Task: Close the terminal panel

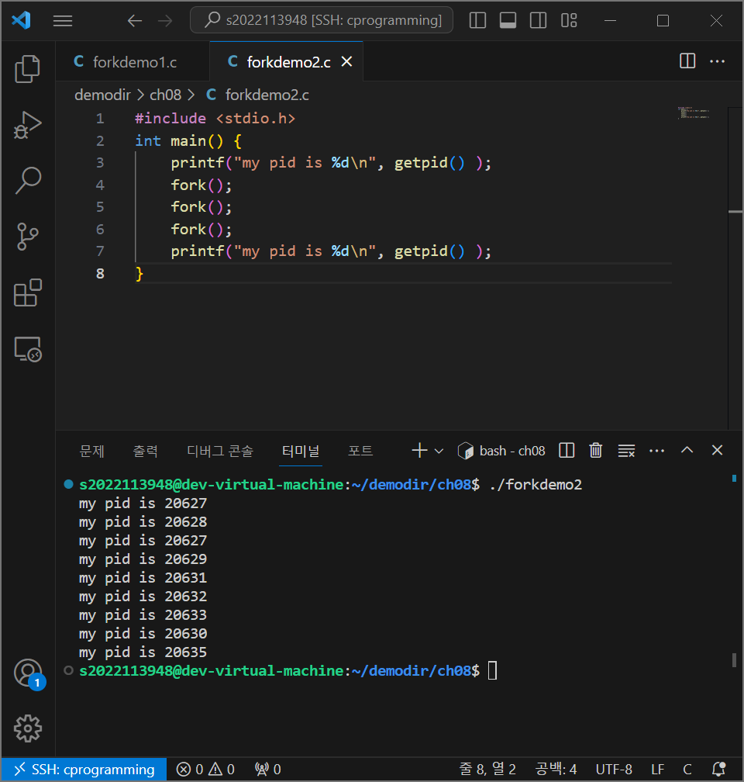Action: point(717,450)
